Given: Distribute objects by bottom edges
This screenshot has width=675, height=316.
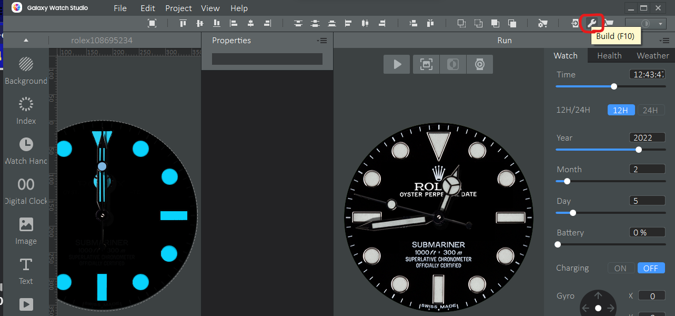Looking at the screenshot, I should 331,23.
